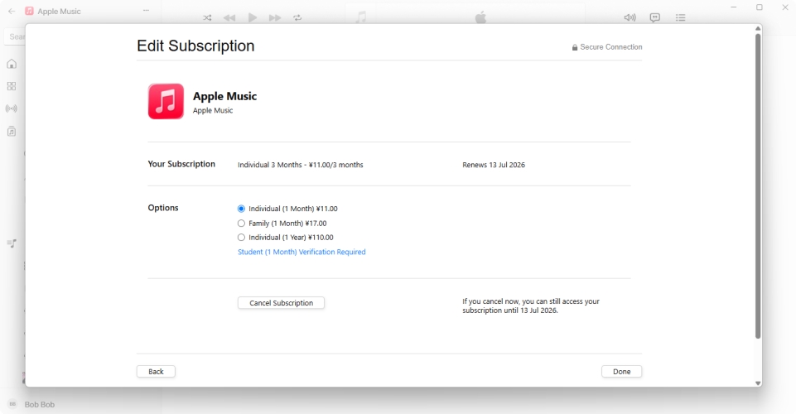Image resolution: width=796 pixels, height=414 pixels.
Task: Click 'Individual 3 Months - ¥11.00/3 months' text
Action: pos(301,165)
